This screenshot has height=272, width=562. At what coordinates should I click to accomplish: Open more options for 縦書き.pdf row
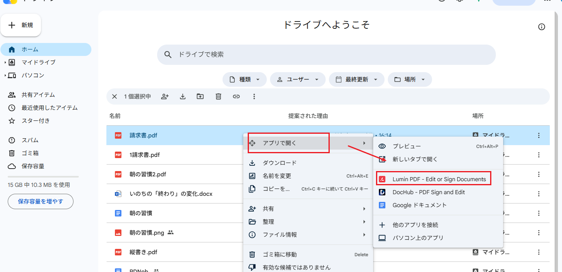tap(539, 252)
